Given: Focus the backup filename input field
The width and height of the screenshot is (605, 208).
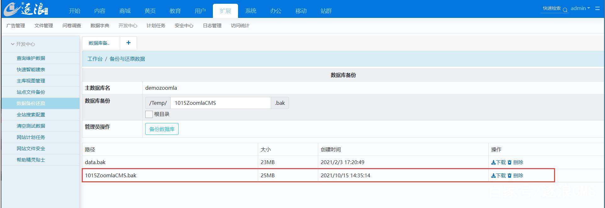Looking at the screenshot, I should 221,103.
